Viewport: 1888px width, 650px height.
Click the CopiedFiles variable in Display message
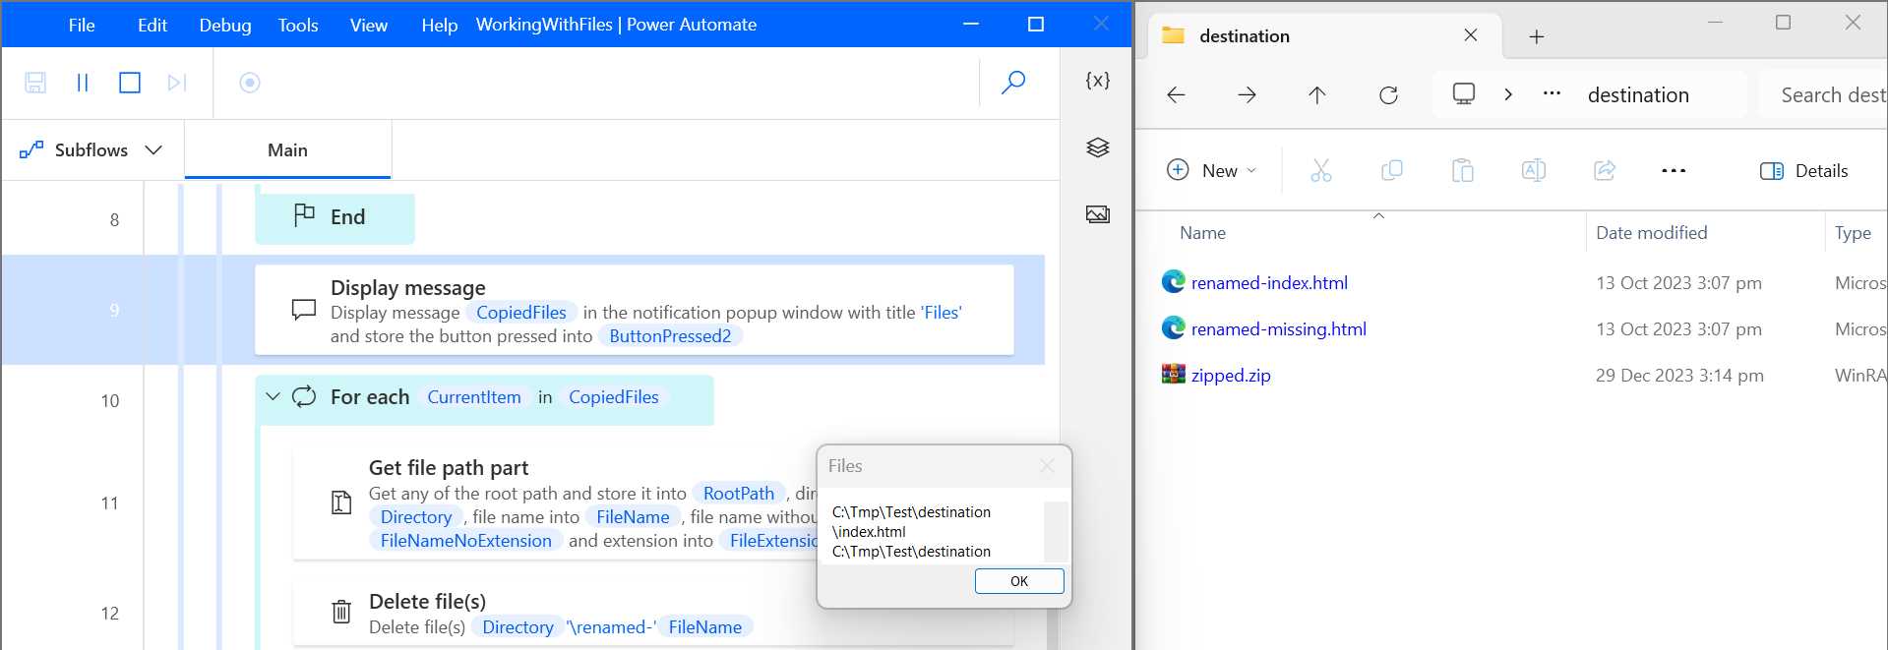pos(521,313)
